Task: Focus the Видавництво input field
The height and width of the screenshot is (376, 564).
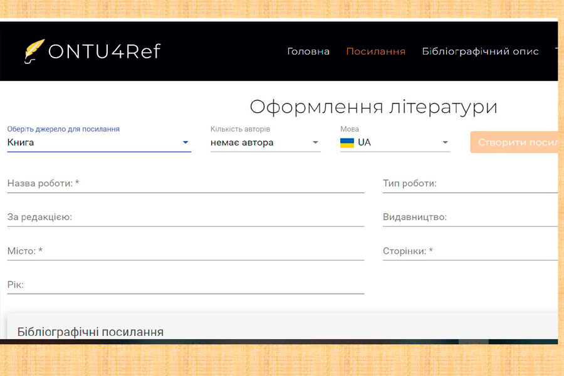Action: point(470,217)
